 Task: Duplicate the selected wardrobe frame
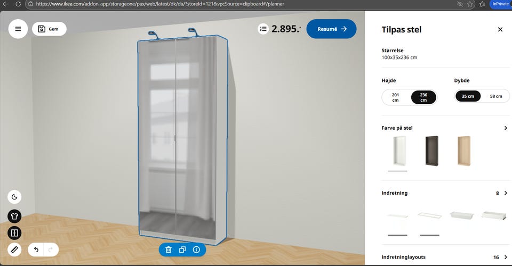coord(182,250)
